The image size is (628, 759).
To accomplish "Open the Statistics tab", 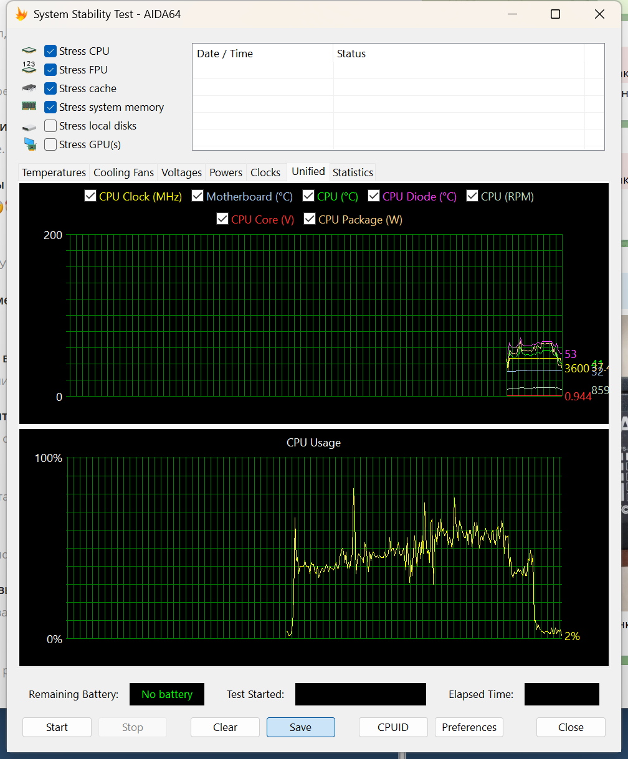I will click(x=353, y=172).
